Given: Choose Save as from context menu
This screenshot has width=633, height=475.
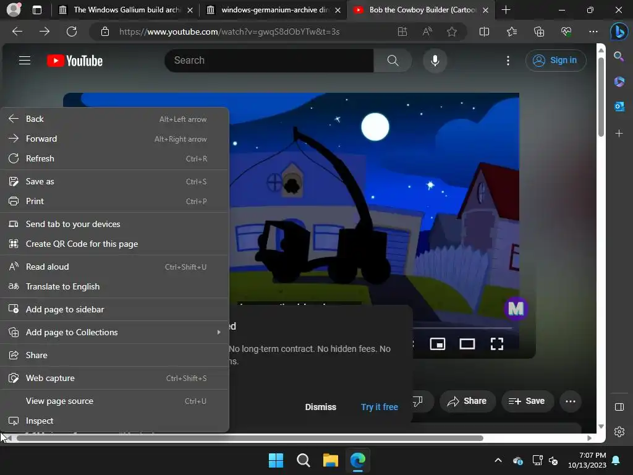Looking at the screenshot, I should 114,181.
